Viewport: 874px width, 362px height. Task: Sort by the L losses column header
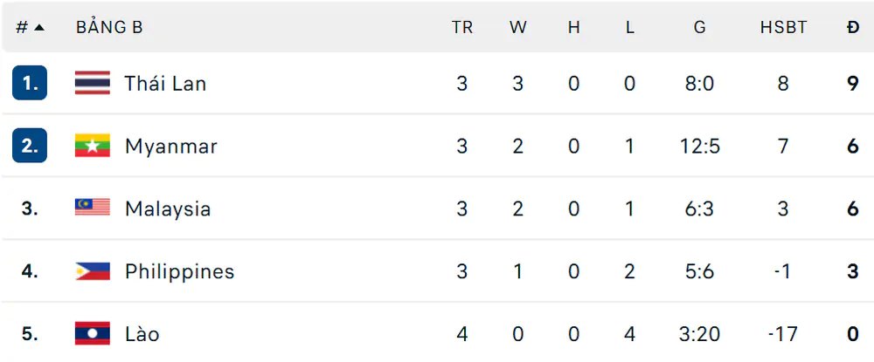click(x=630, y=27)
